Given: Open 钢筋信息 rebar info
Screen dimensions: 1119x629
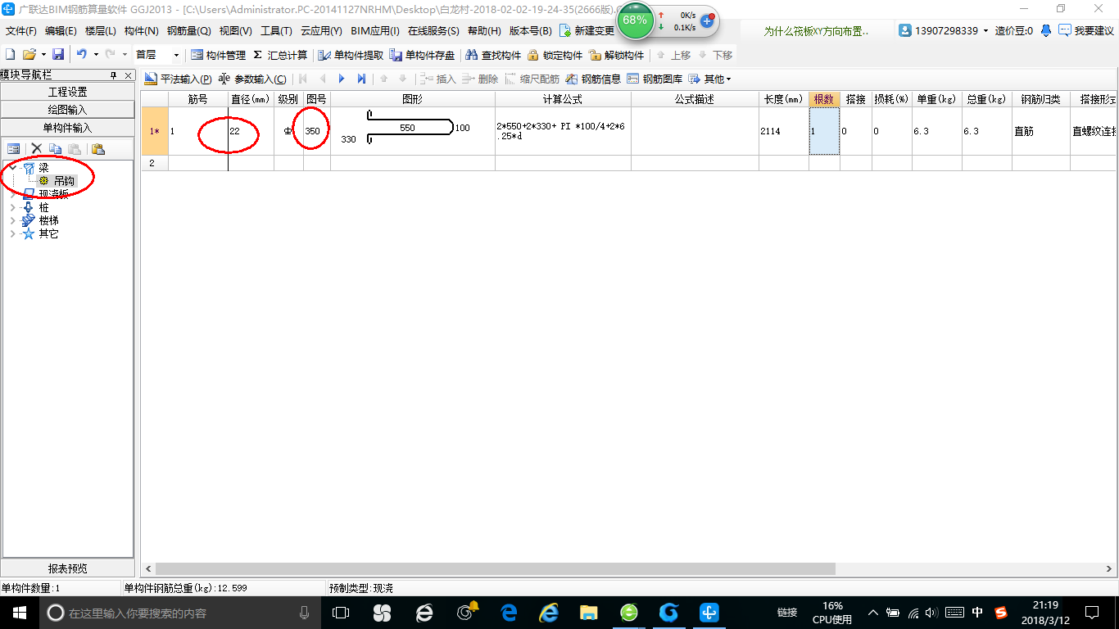Looking at the screenshot, I should click(x=594, y=79).
